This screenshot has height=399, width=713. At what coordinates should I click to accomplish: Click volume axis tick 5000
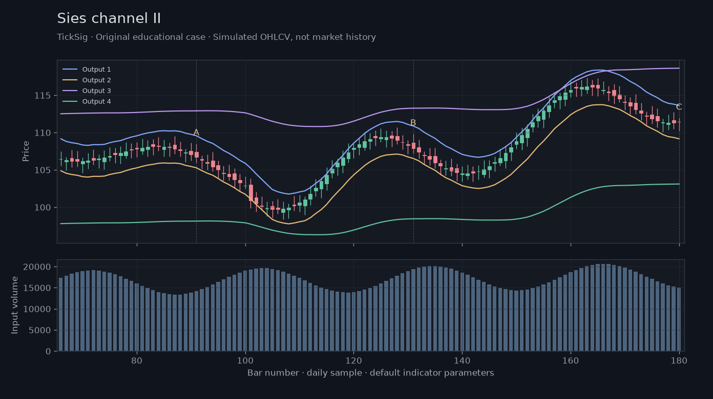pos(40,330)
